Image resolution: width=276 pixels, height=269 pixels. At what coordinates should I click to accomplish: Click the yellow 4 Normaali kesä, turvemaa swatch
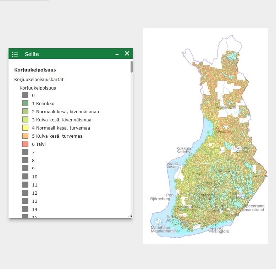25,128
